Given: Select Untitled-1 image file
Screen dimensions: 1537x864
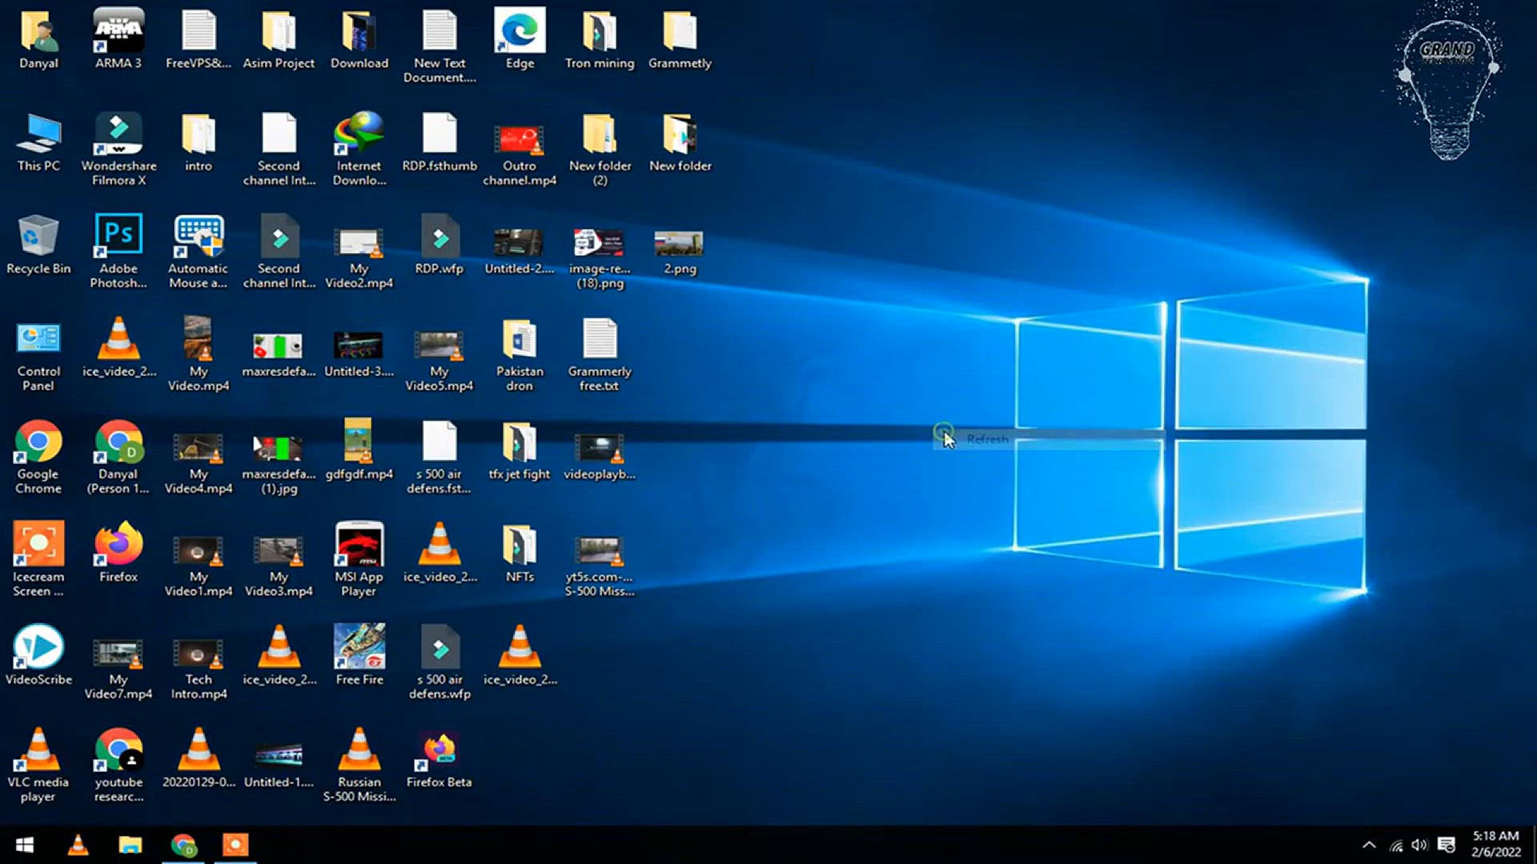Looking at the screenshot, I should pyautogui.click(x=279, y=765).
